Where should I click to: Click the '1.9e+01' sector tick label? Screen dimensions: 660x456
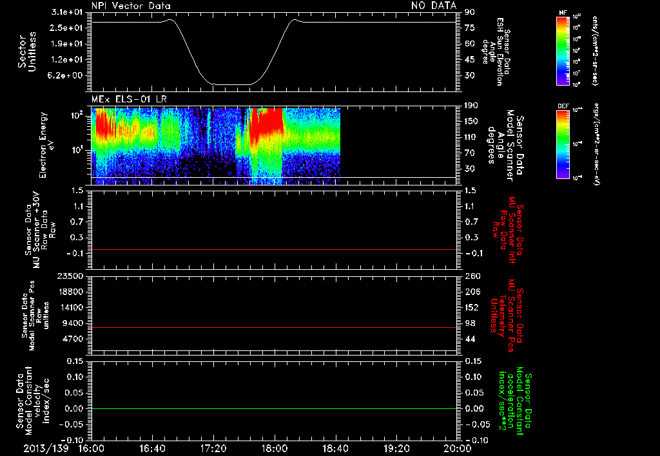tap(66, 44)
